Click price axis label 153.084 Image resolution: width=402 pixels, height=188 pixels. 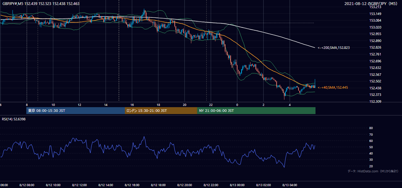point(375,21)
